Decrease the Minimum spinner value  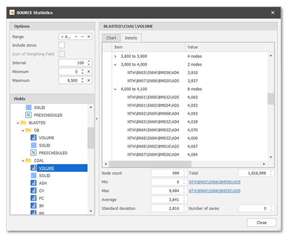point(82,73)
